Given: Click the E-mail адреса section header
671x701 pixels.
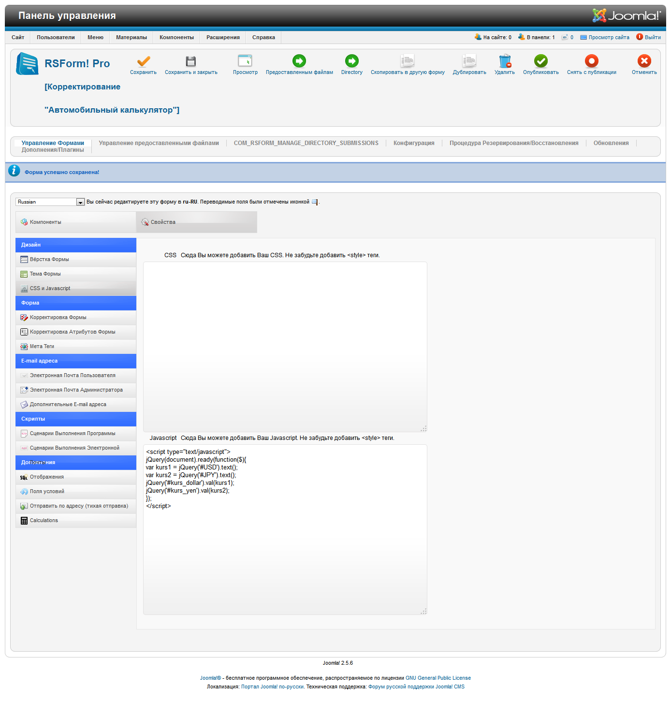Looking at the screenshot, I should click(x=76, y=361).
